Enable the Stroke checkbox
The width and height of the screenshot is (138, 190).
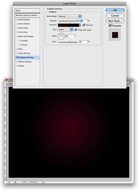[17, 66]
